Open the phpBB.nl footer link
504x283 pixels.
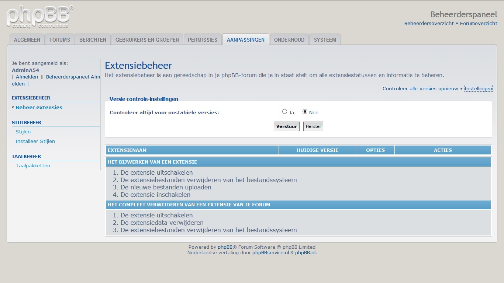coord(305,252)
